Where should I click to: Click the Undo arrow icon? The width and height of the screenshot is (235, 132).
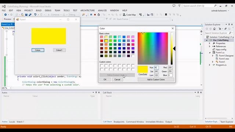(x=35, y=15)
